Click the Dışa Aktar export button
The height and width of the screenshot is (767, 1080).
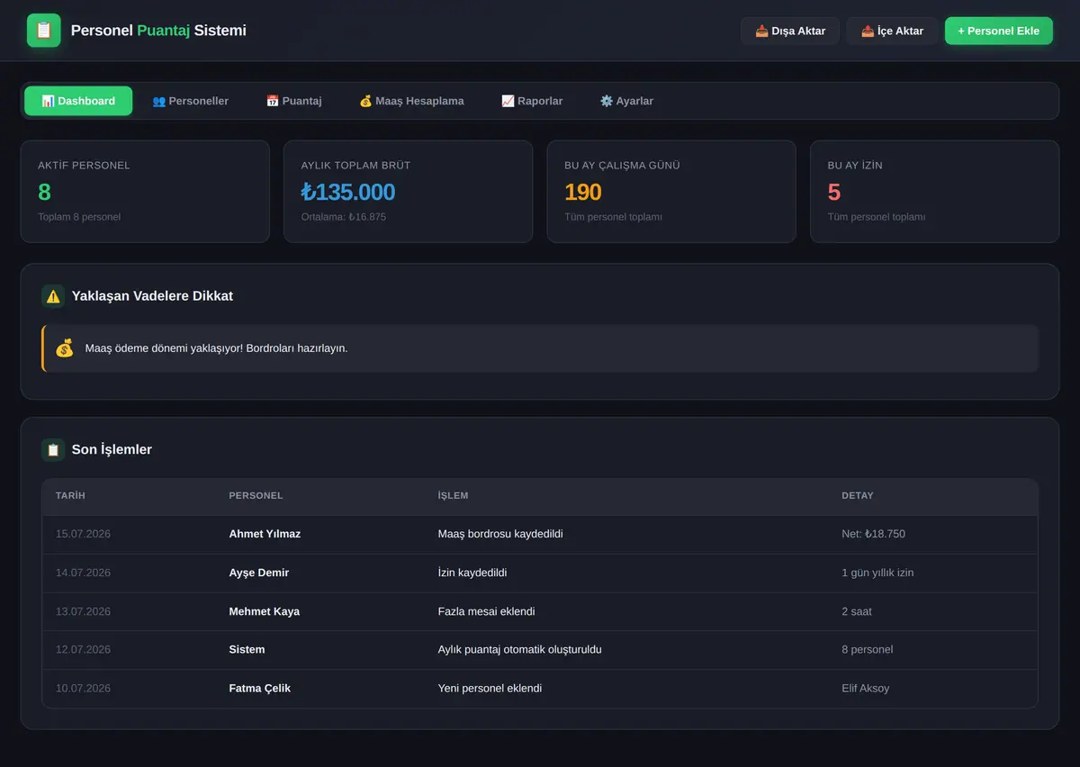tap(790, 31)
